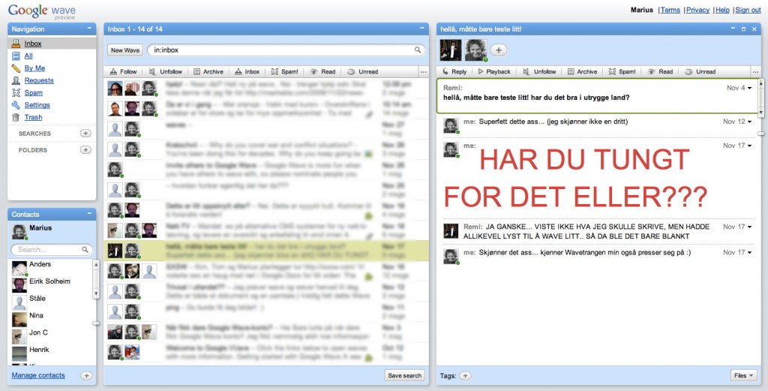Click Unfollow in the inbox toolbar
The height and width of the screenshot is (391, 768).
165,71
